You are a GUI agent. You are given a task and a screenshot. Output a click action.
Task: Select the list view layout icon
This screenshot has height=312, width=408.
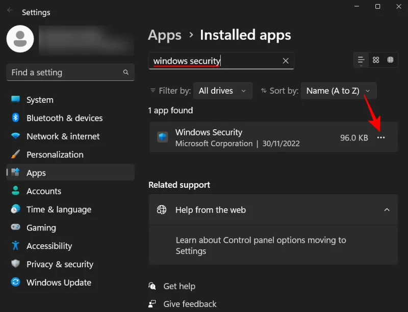pos(361,60)
